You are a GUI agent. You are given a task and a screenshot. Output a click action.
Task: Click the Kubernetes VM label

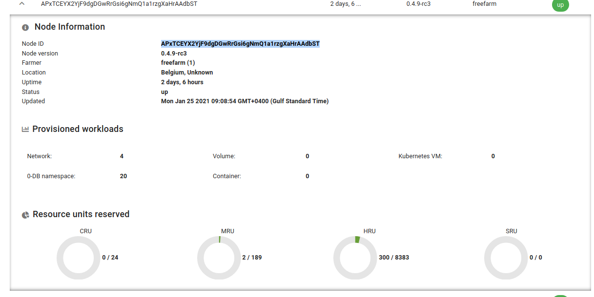pos(420,156)
